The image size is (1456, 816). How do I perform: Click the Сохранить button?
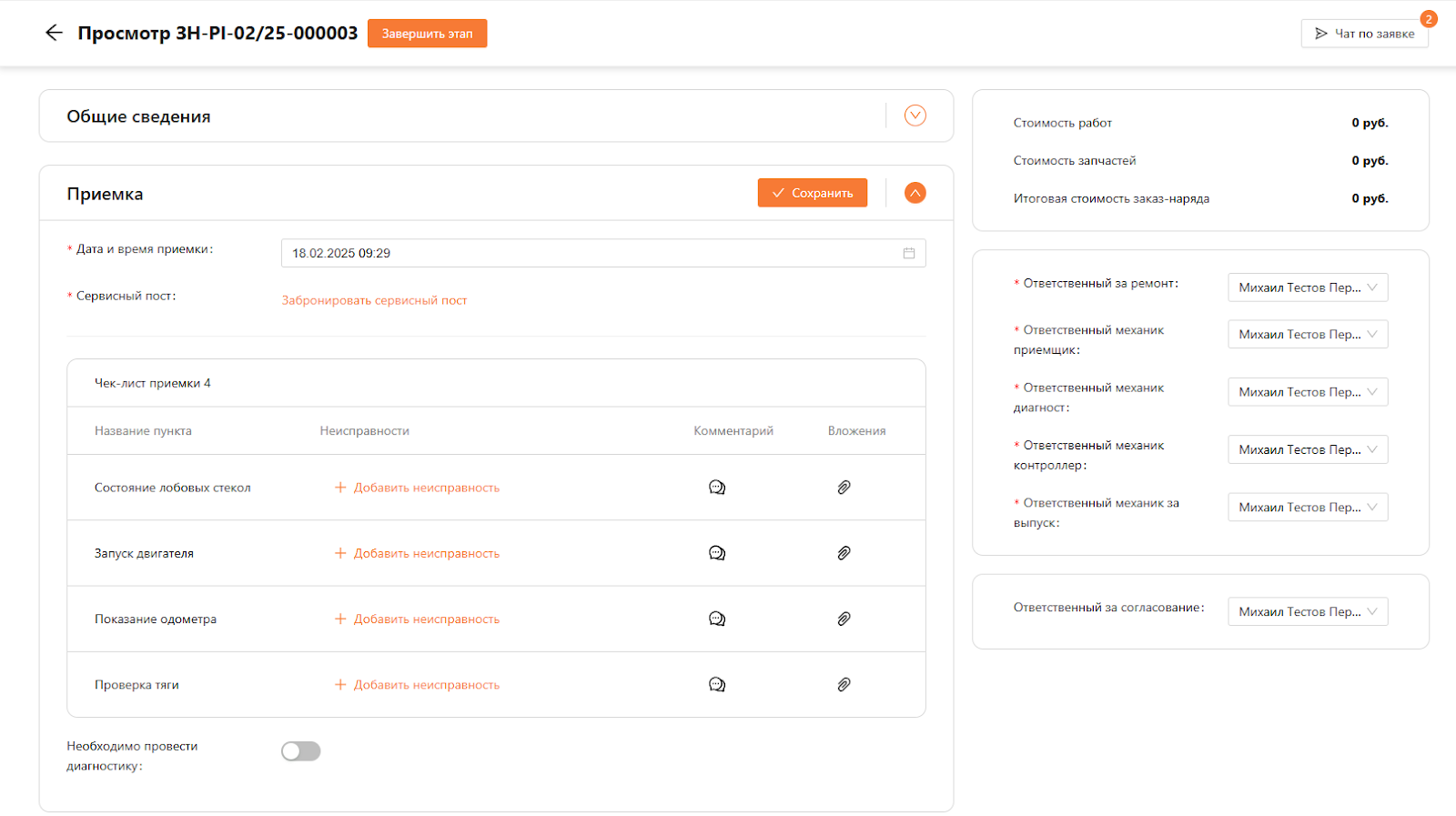[812, 193]
